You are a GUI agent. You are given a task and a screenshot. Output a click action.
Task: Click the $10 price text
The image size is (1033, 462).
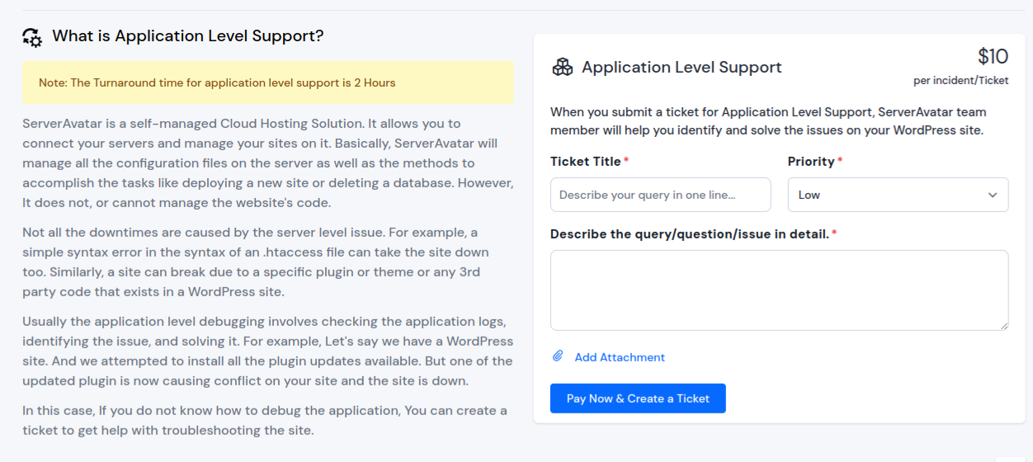[x=993, y=56]
